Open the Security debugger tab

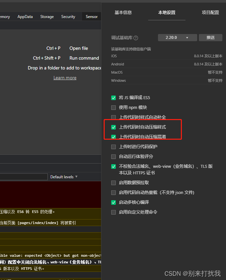[x=68, y=17]
